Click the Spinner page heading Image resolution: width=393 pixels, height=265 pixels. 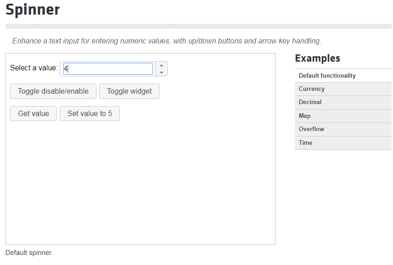click(x=32, y=10)
